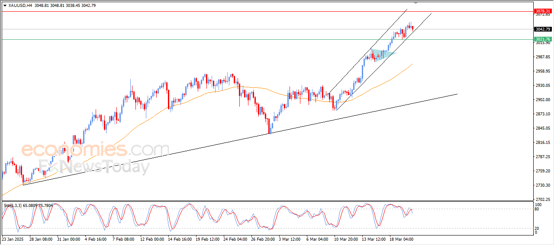The width and height of the screenshot is (554, 245).
Task: Click the 3 Mar 12:00 time label
Action: click(290, 239)
